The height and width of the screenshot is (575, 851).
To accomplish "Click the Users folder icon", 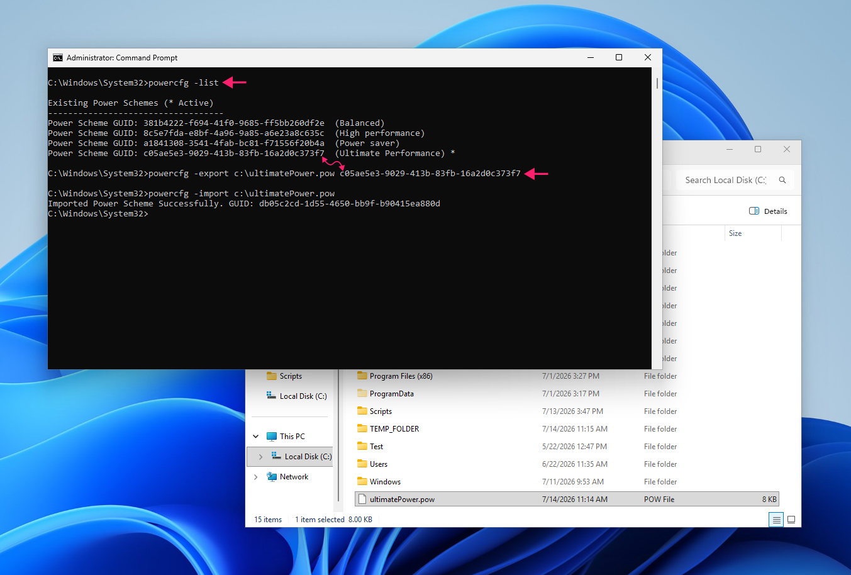I will point(362,464).
